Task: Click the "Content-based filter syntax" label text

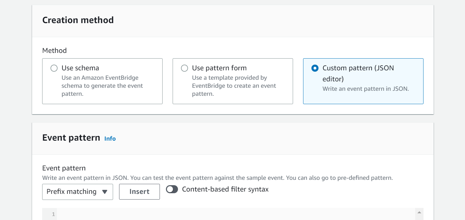Action: click(x=225, y=190)
